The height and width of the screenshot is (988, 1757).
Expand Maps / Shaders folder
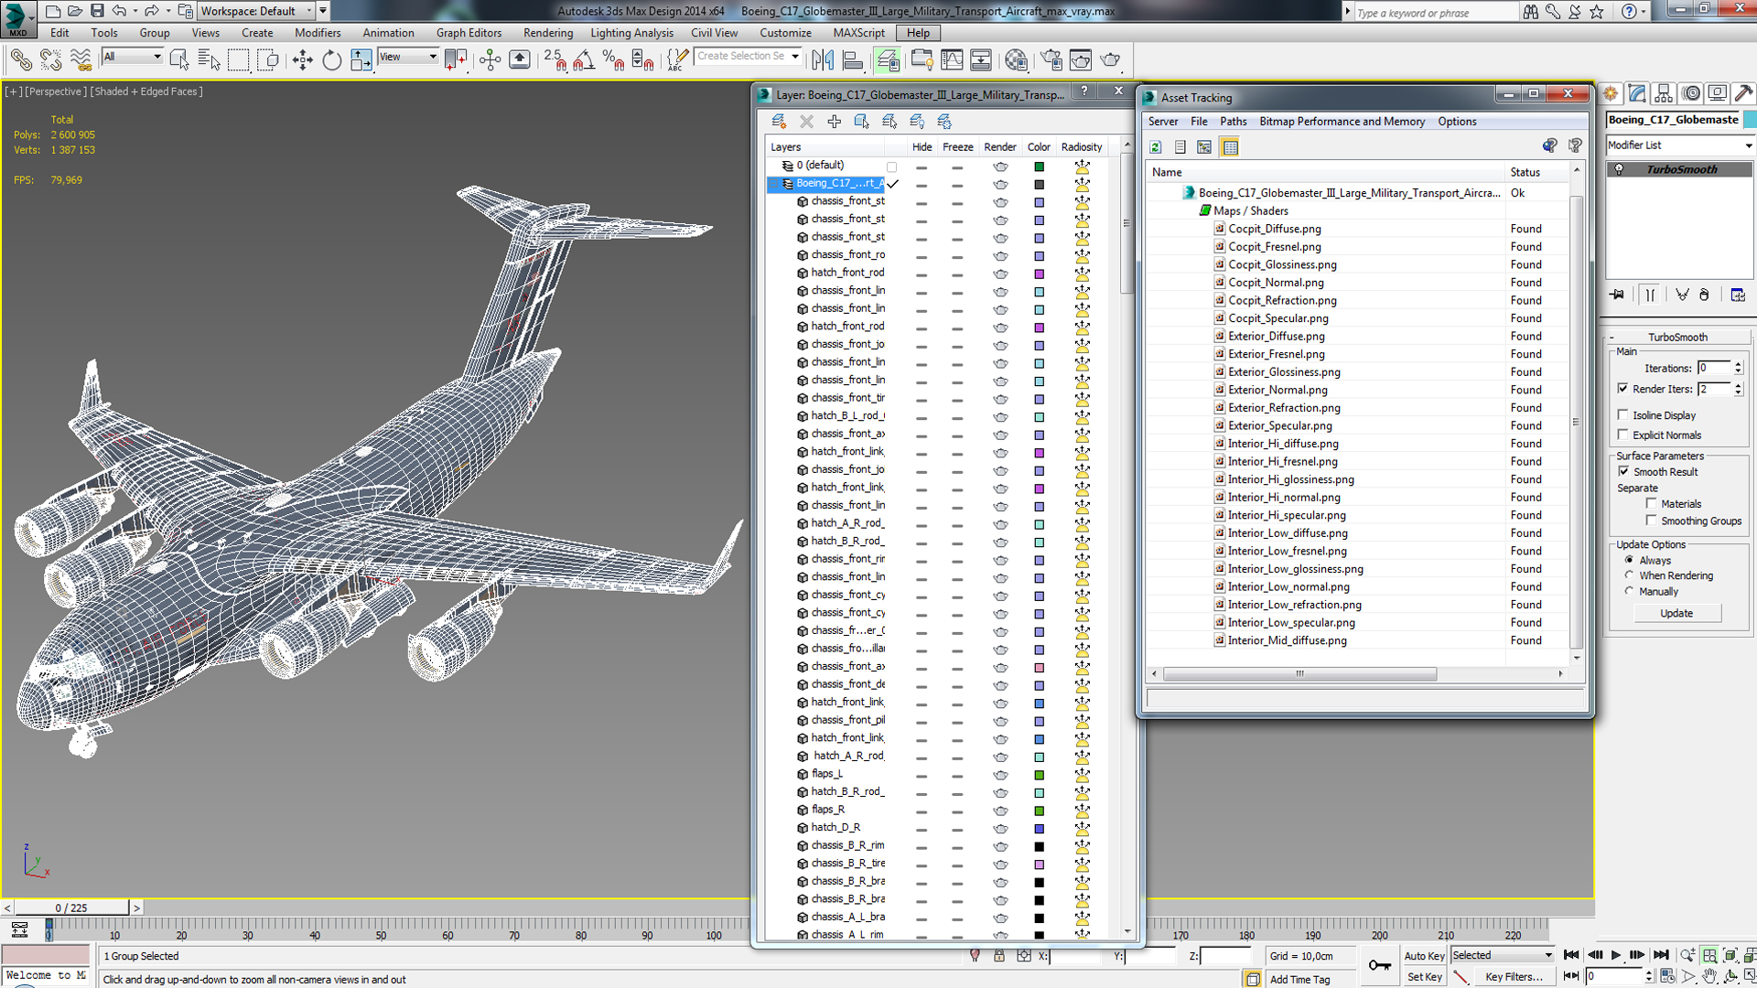click(1205, 209)
